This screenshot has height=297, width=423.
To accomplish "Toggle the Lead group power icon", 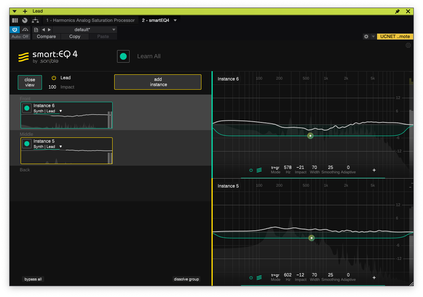I will coord(54,78).
